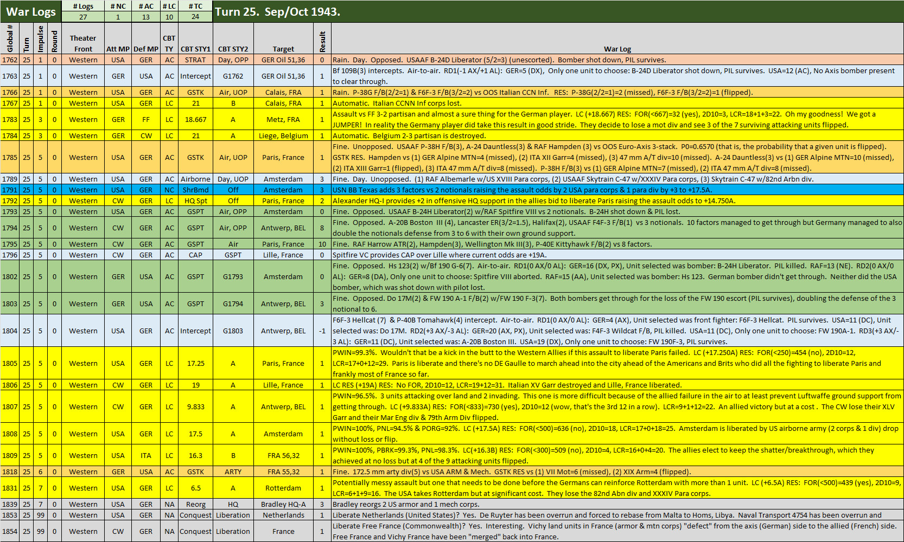Click the "FRA 56,32" target cell
This screenshot has width=904, height=542.
click(283, 455)
